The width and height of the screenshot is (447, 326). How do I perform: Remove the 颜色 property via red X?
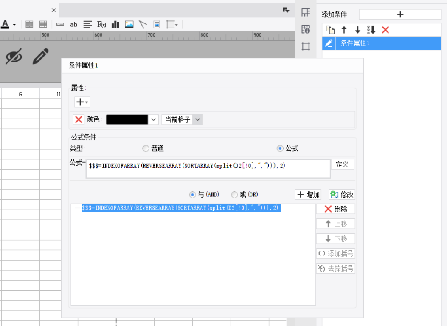click(x=79, y=119)
